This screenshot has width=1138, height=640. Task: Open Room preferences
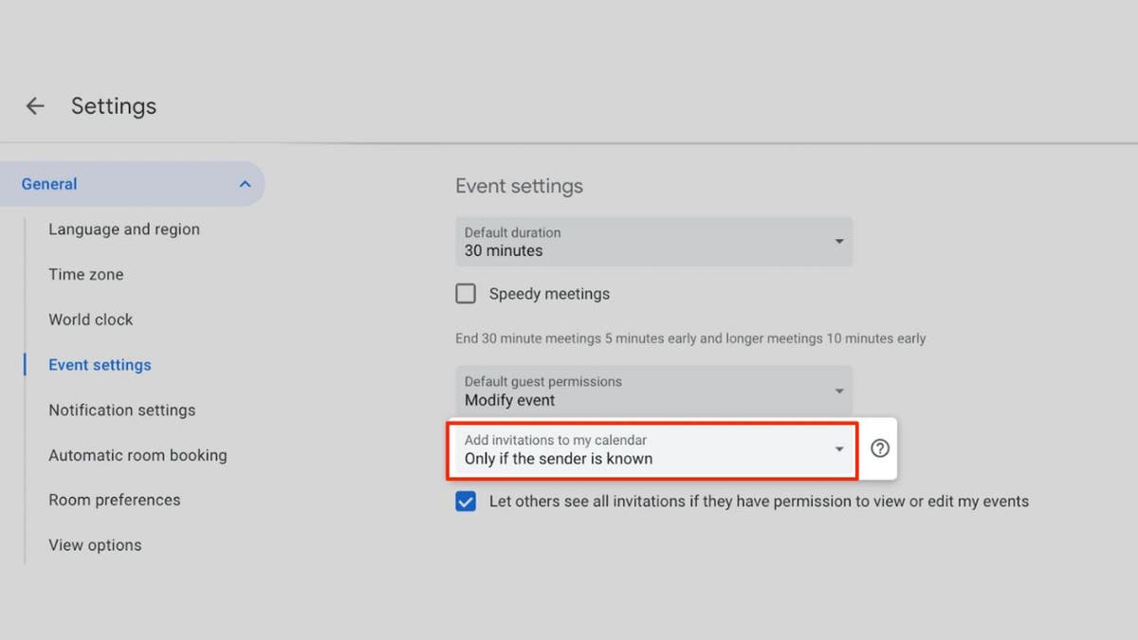pyautogui.click(x=114, y=500)
